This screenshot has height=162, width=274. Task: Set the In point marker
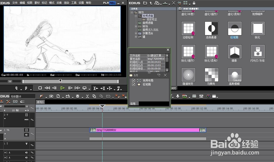click(x=16, y=89)
